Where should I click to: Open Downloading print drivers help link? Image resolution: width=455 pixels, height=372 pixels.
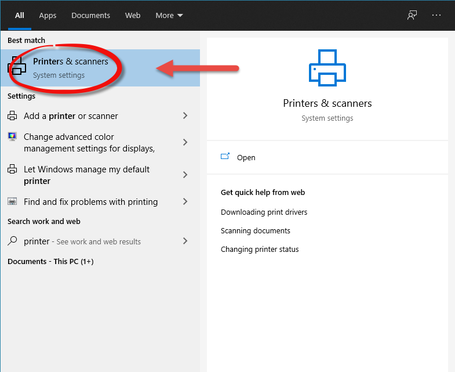(264, 212)
